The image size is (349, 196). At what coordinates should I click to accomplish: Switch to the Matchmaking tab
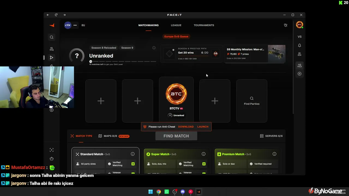[148, 25]
